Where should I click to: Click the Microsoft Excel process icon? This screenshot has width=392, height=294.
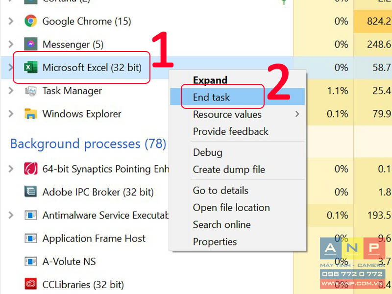[x=31, y=67]
